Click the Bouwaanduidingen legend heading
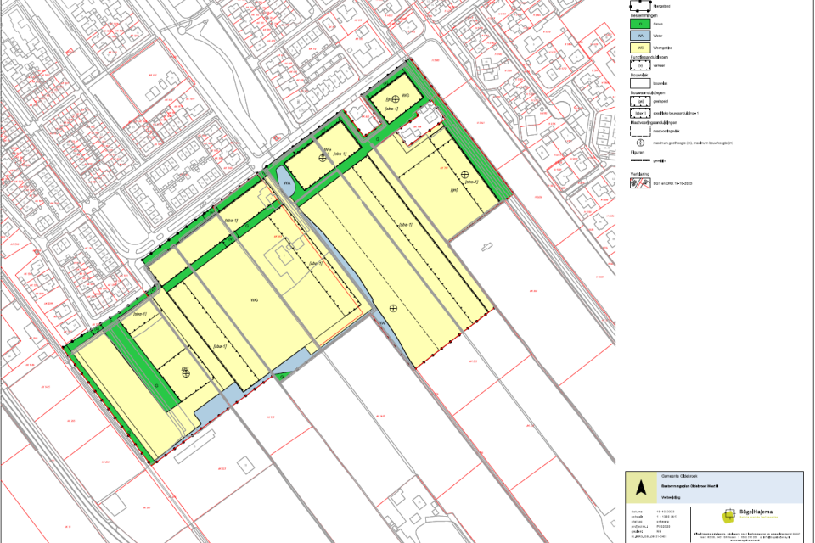The height and width of the screenshot is (543, 815). click(647, 93)
